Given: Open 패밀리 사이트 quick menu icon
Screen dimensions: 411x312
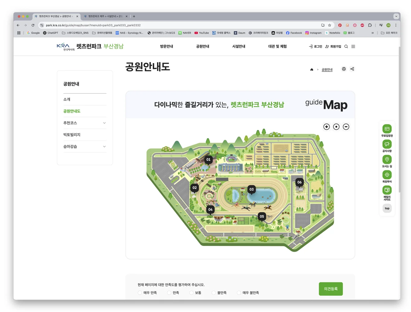Looking at the screenshot, I should click(x=387, y=190).
